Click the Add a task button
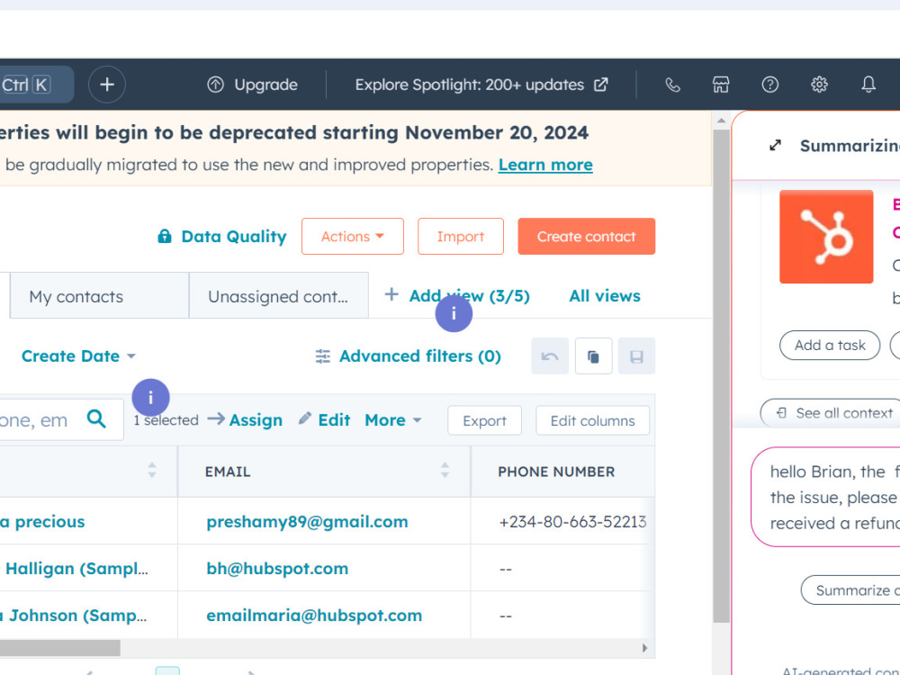This screenshot has width=900, height=675. 830,345
